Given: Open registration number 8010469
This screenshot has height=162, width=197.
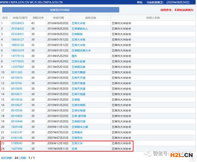Looking at the screenshot, I should coord(17,116).
